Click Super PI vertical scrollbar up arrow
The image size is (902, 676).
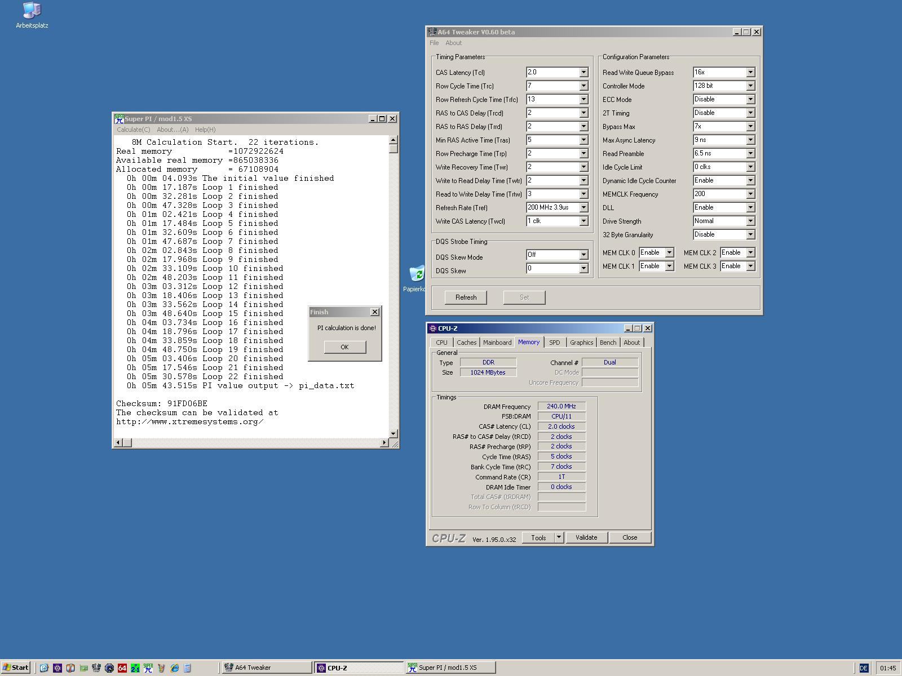point(393,140)
